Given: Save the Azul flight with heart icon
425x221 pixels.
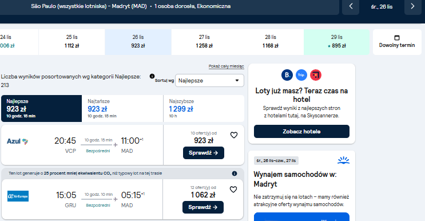Looking at the screenshot, I should pos(234,135).
